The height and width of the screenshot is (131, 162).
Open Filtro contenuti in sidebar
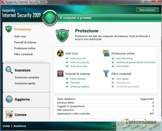24,54
